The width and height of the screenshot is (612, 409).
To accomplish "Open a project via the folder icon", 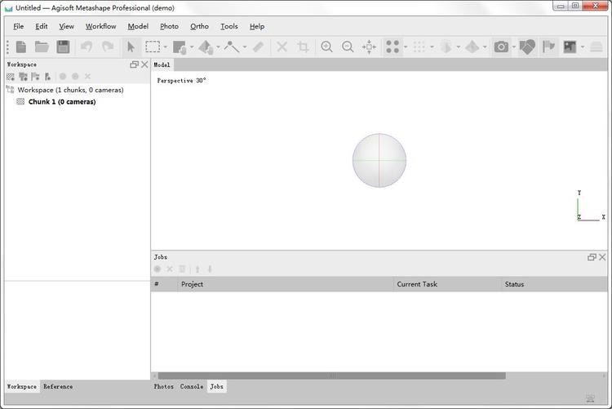I will (x=42, y=47).
